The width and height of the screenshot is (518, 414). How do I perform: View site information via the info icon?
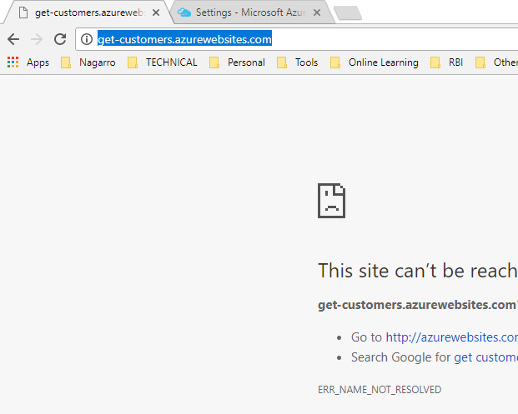(x=87, y=39)
